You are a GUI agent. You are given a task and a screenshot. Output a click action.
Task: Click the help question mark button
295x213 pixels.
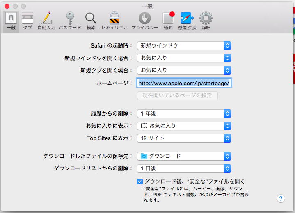click(x=281, y=198)
